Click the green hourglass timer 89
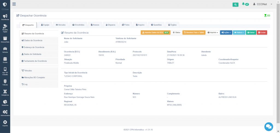 [x=267, y=16]
